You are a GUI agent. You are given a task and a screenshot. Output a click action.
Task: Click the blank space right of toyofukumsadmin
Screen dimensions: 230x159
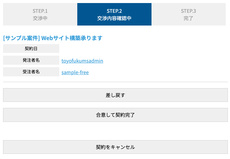pyautogui.click(x=165, y=61)
